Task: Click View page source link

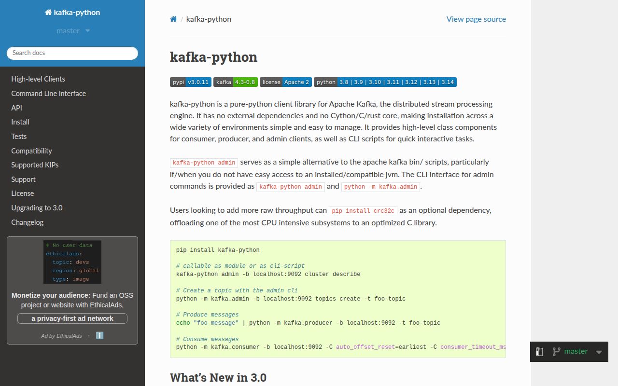Action: click(476, 19)
